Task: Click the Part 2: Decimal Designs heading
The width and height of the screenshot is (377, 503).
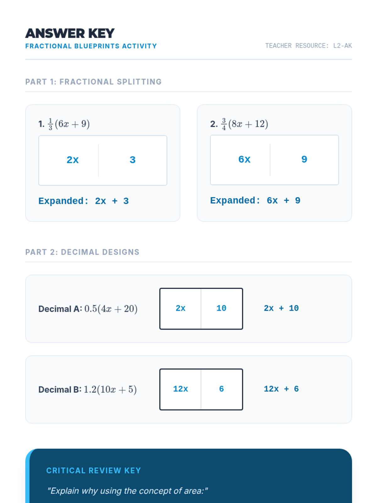Action: [x=82, y=252]
